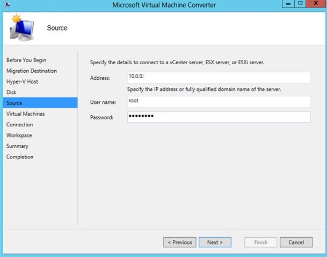Viewport: 327px width, 257px height.
Task: Click the 'User name:' label
Action: pos(103,102)
